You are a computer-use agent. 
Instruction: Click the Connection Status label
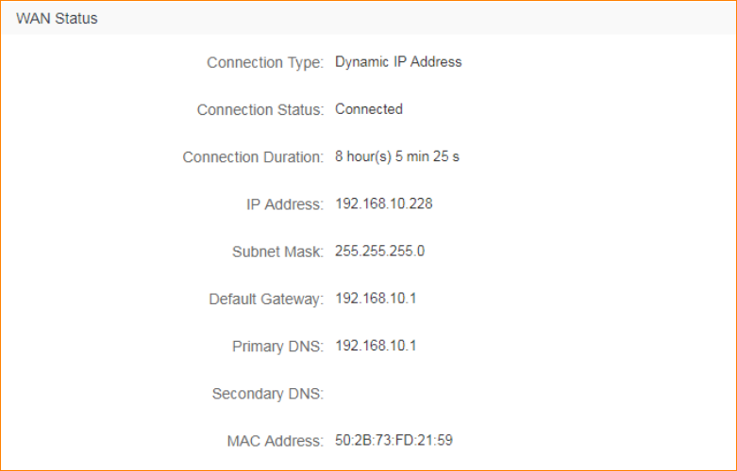[x=260, y=110]
